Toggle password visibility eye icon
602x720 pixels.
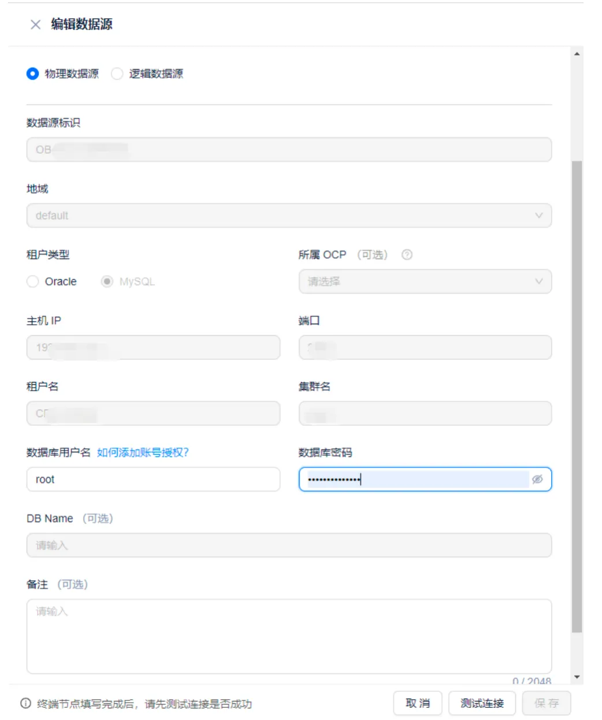(x=537, y=479)
